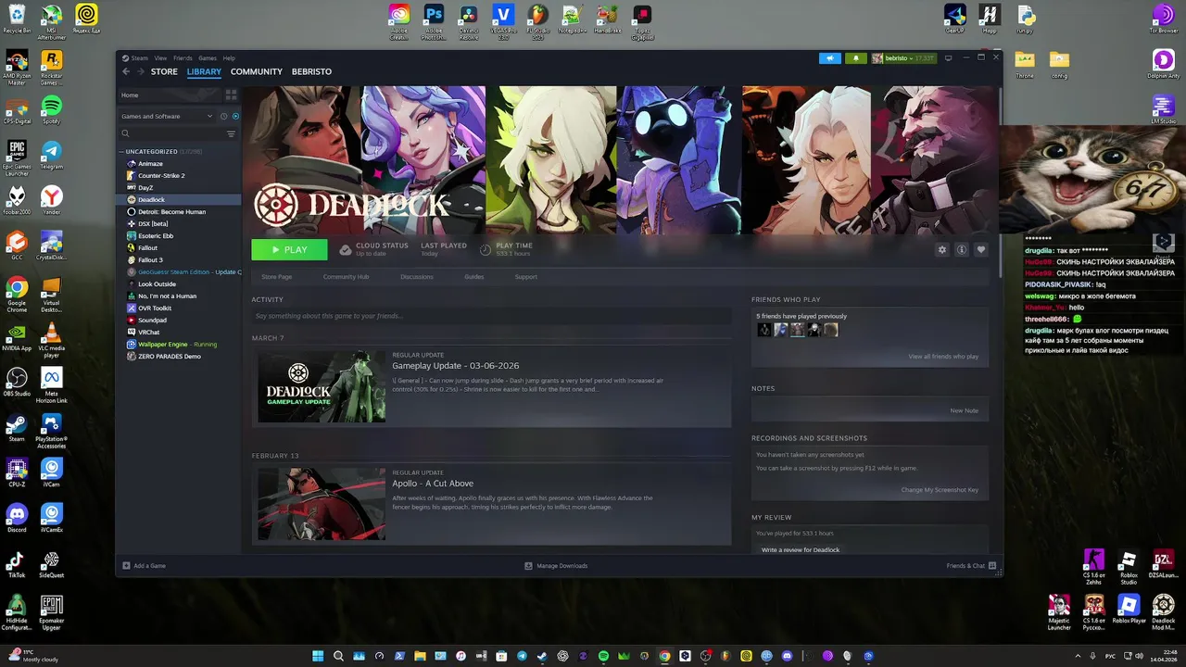Open the Games menu
1186x667 pixels.
click(208, 58)
